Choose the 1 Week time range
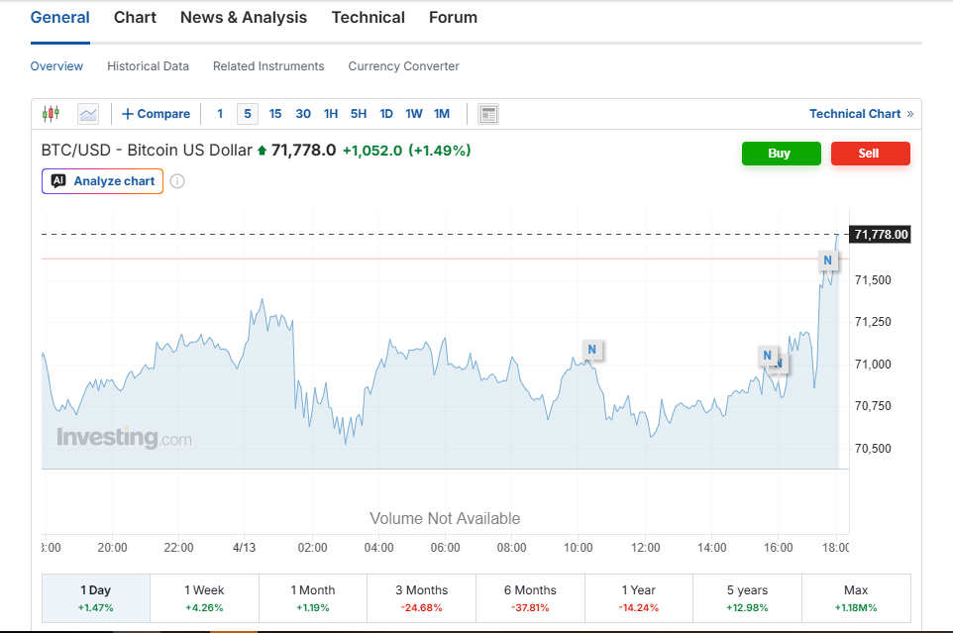The image size is (953, 633). 204,598
